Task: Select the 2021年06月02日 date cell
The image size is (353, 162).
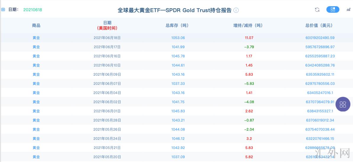Action: pos(107,102)
